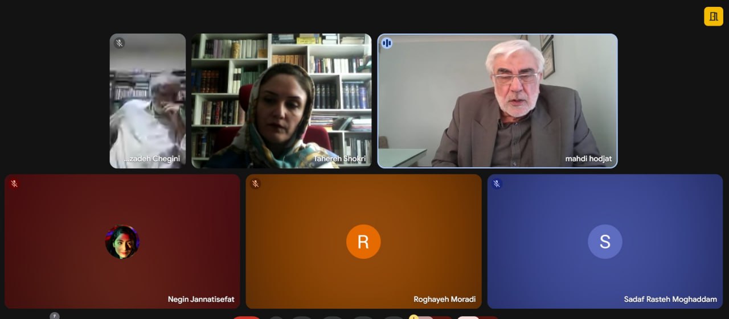Click the S avatar circle
The width and height of the screenshot is (729, 319).
click(605, 242)
